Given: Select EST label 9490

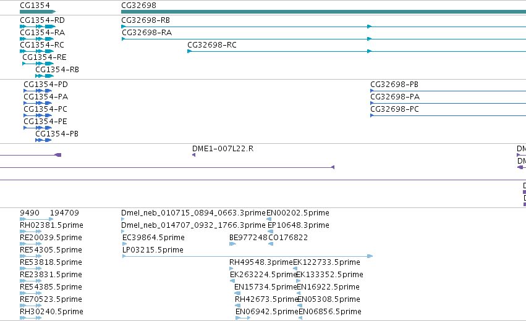Looking at the screenshot, I should pos(30,213).
